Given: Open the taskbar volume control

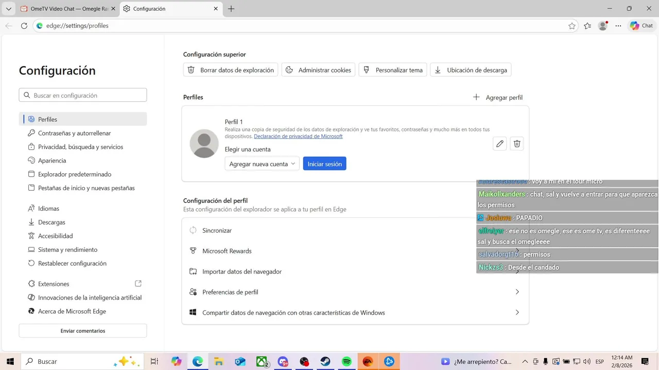Looking at the screenshot, I should (x=586, y=361).
